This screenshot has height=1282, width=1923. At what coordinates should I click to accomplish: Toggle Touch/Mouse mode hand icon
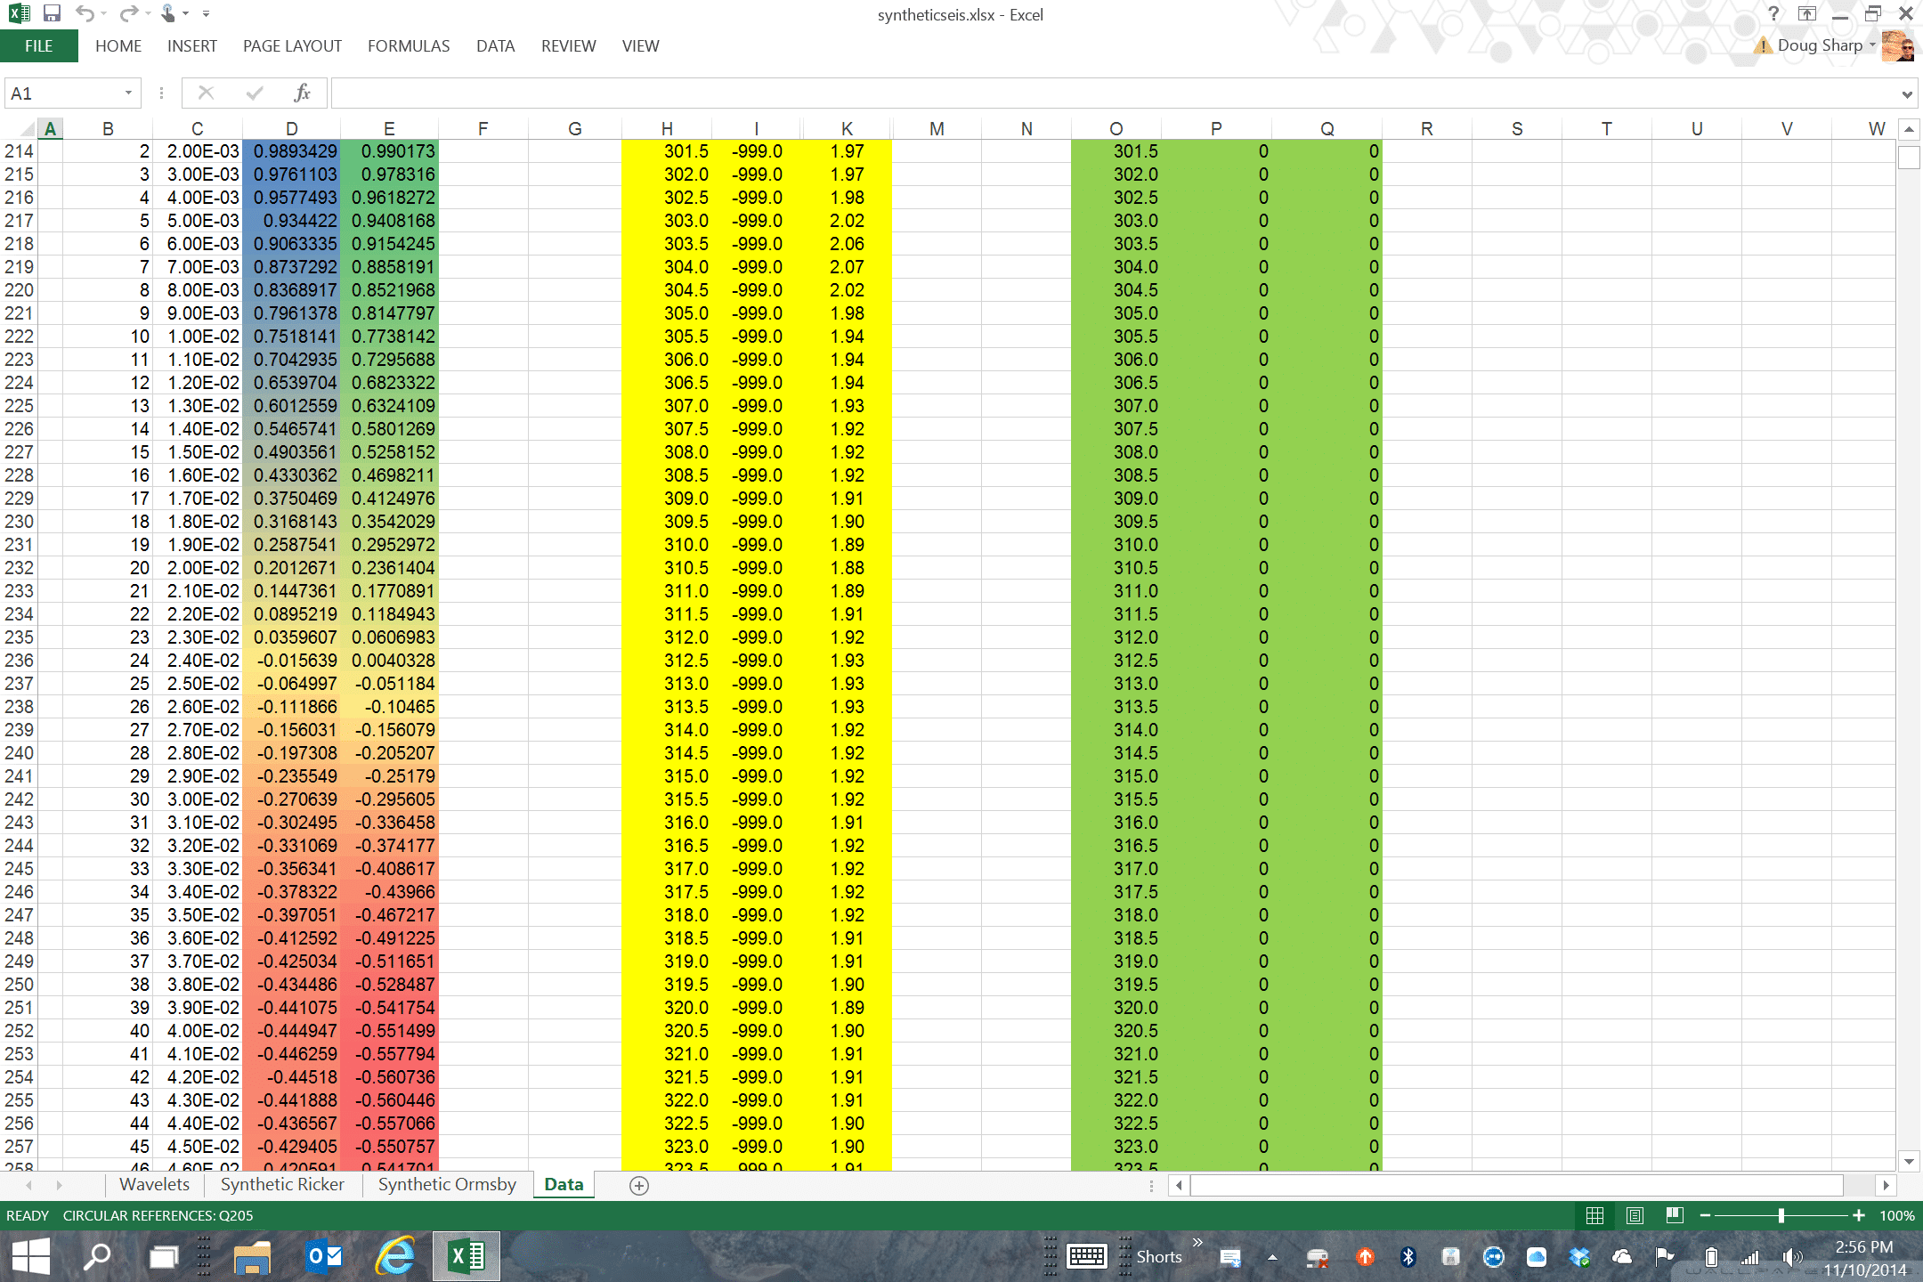(167, 13)
